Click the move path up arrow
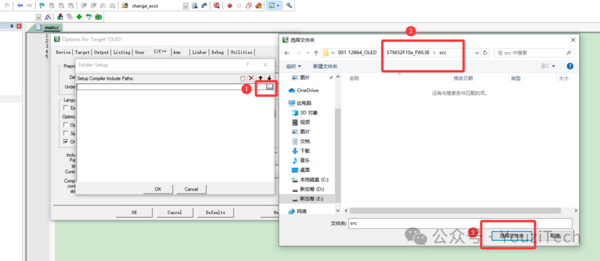 (x=261, y=78)
